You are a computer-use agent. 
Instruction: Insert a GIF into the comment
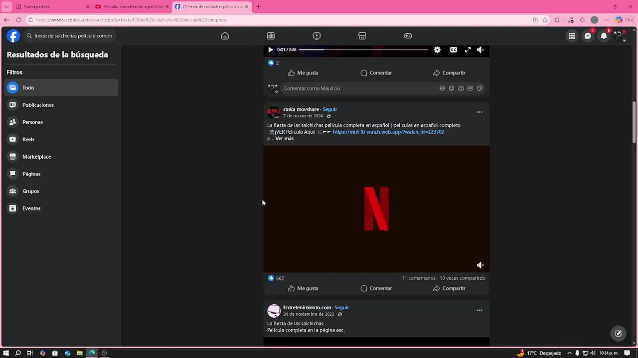470,89
